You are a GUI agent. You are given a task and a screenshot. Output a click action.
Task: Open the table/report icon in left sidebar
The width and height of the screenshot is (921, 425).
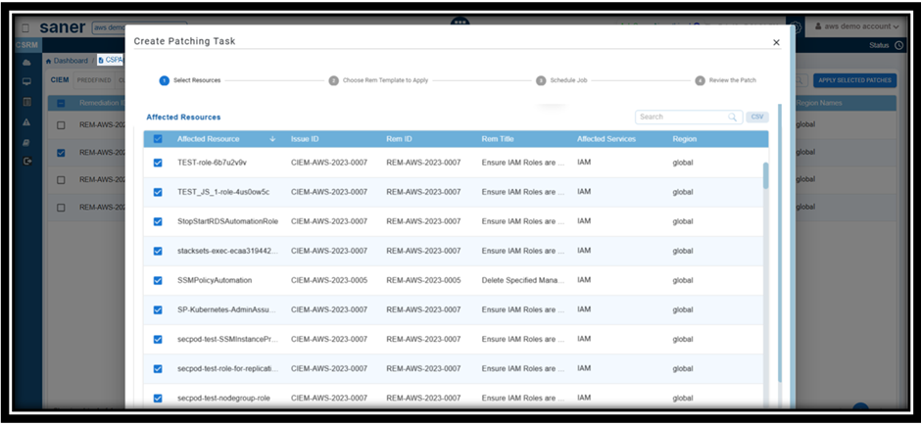coord(26,102)
